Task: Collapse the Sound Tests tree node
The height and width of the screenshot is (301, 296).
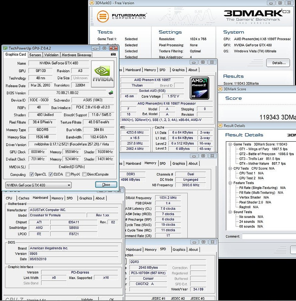Action: (230, 212)
